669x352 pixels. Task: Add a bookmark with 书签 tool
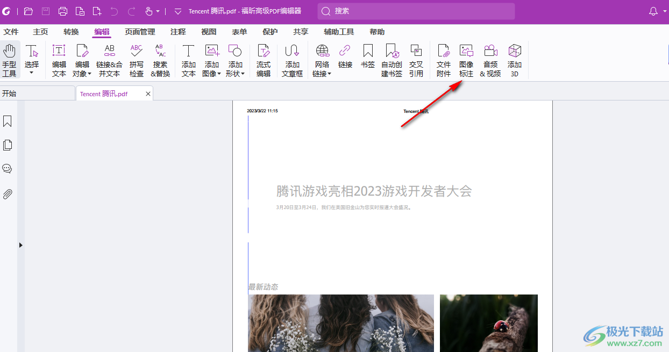click(368, 56)
